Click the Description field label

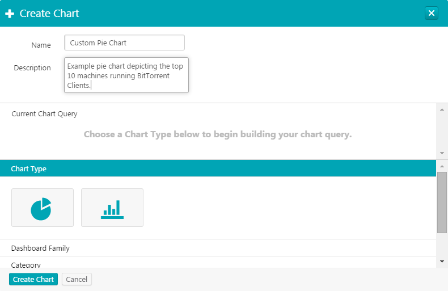[x=32, y=68]
